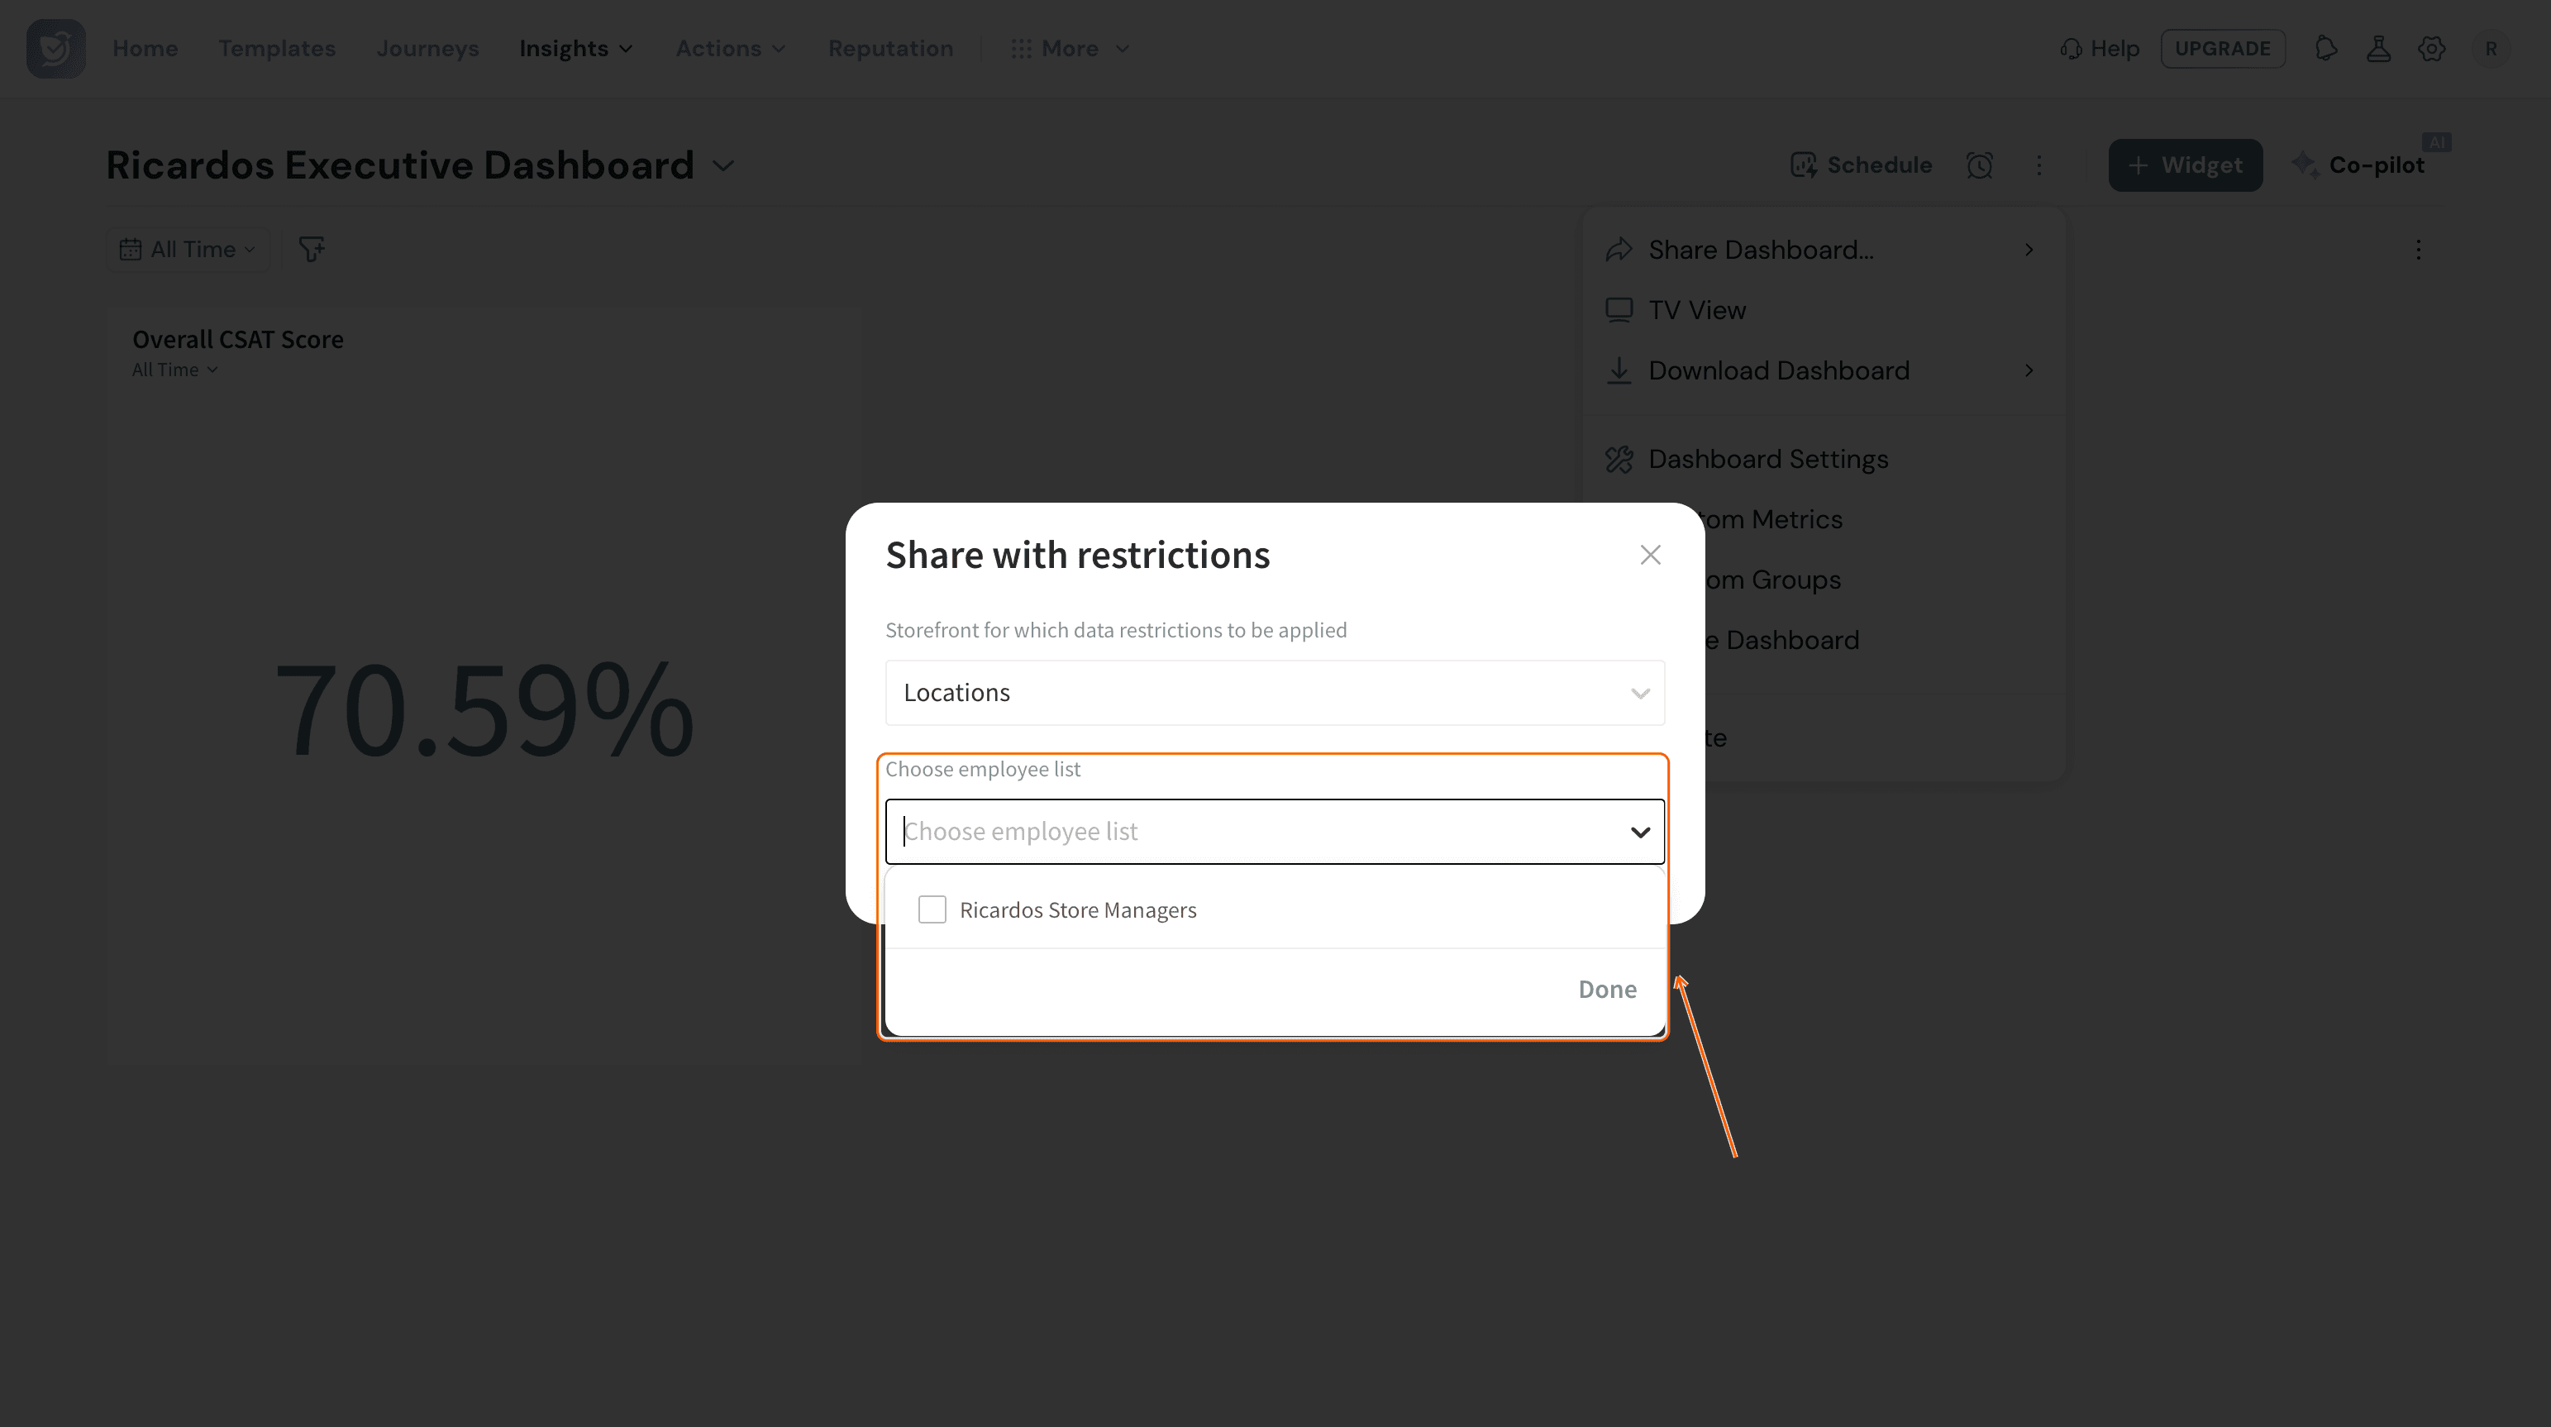This screenshot has width=2551, height=1427.
Task: Click the user avatar R icon
Action: (2491, 49)
